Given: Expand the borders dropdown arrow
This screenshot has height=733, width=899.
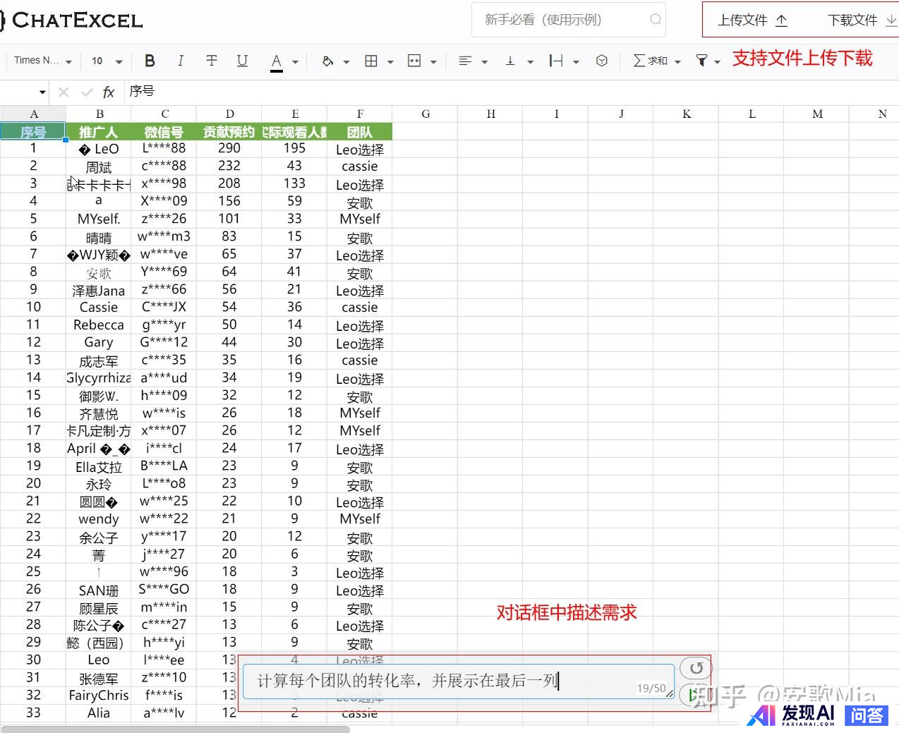Looking at the screenshot, I should pos(390,62).
